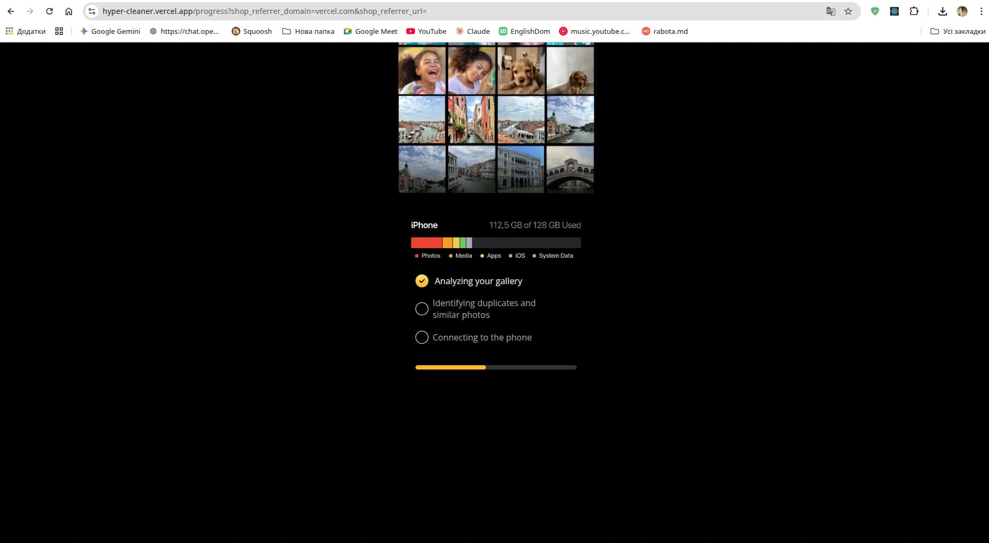The height and width of the screenshot is (543, 989).
Task: Open the Google Gemini bookmark
Action: [x=110, y=31]
